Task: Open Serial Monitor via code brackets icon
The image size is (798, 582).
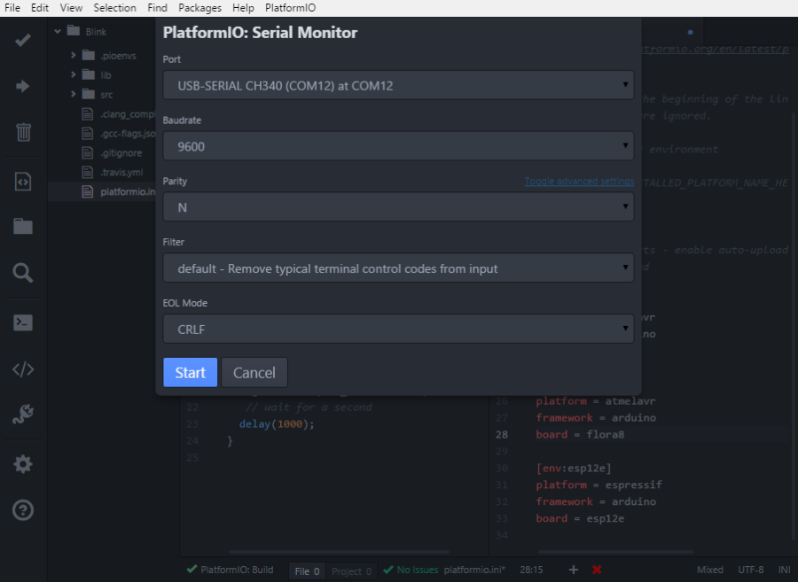Action: 22,369
